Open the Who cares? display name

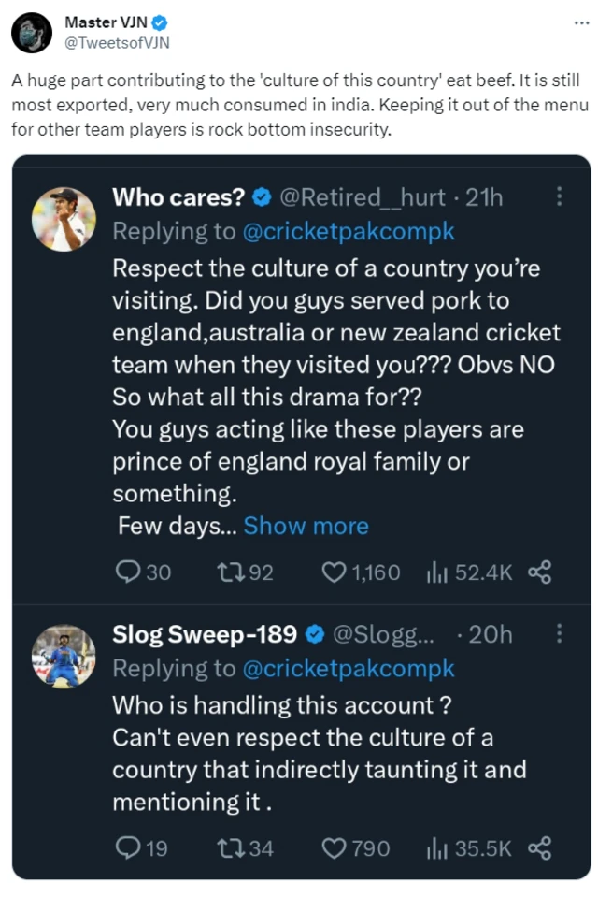pyautogui.click(x=178, y=196)
